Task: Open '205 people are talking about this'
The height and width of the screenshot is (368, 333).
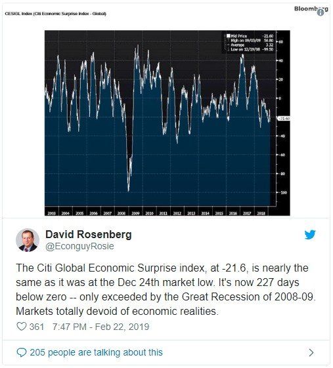Action: pos(96,352)
